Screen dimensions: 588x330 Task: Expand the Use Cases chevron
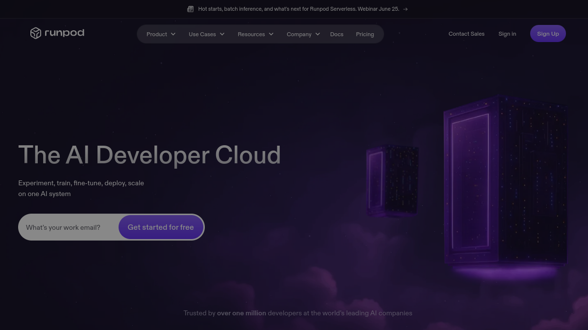(222, 34)
